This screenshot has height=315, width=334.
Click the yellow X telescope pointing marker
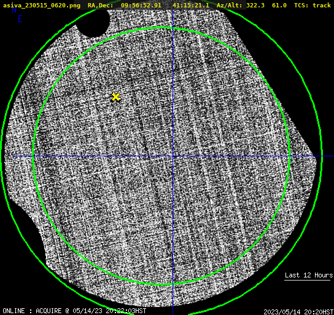click(x=115, y=97)
